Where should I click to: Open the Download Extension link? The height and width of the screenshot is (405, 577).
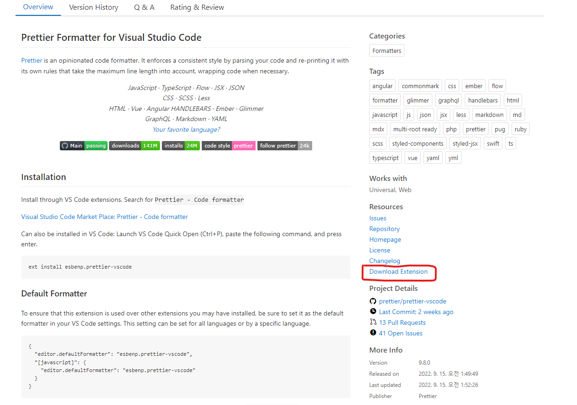[x=398, y=271]
